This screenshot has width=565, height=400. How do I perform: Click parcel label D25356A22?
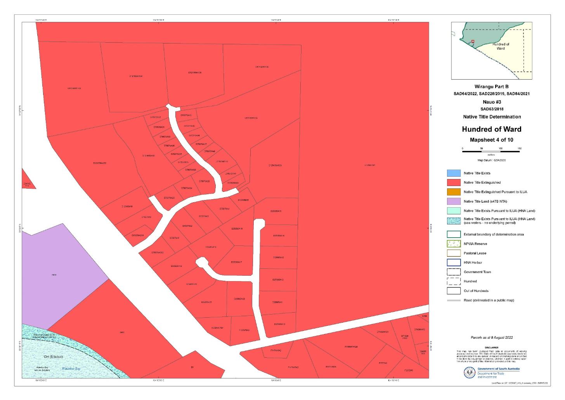(239, 299)
